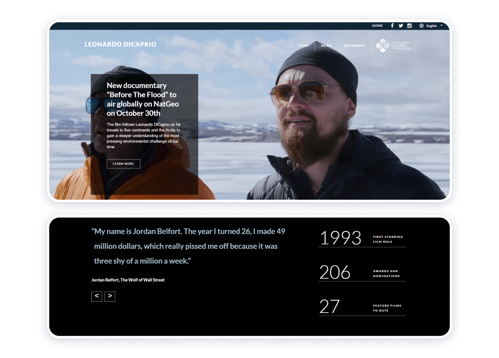Go to the HOME menu item
Viewport: 499px width, 358px height.
(377, 26)
